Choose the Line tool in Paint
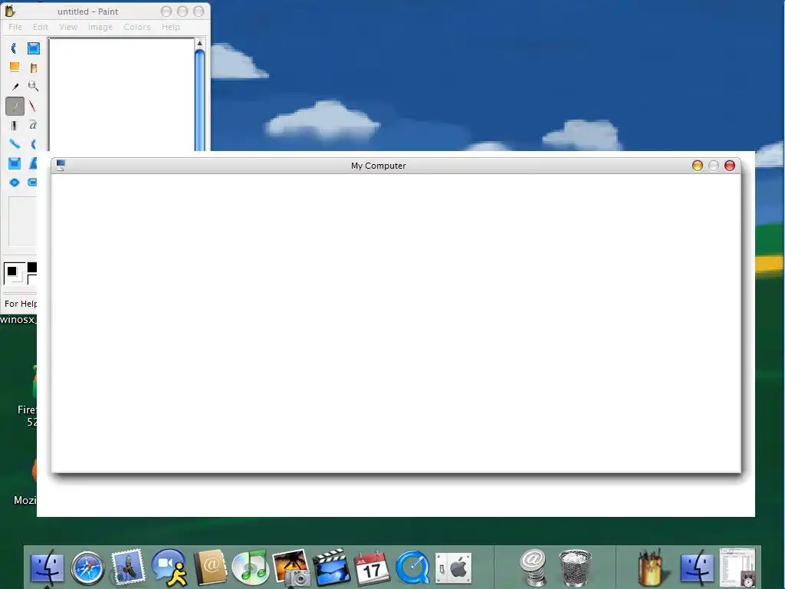This screenshot has height=589, width=785. pos(15,144)
